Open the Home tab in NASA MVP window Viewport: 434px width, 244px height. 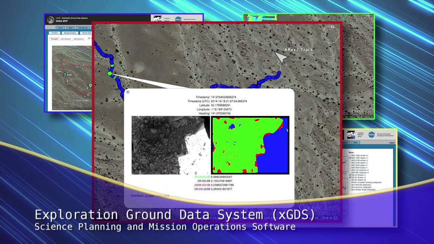click(x=60, y=28)
